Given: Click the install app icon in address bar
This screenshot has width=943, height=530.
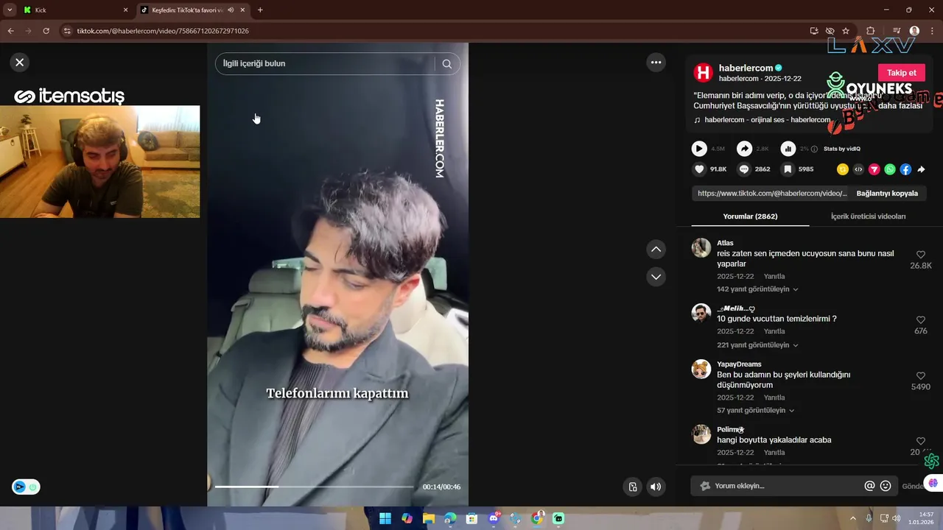Looking at the screenshot, I should point(814,31).
